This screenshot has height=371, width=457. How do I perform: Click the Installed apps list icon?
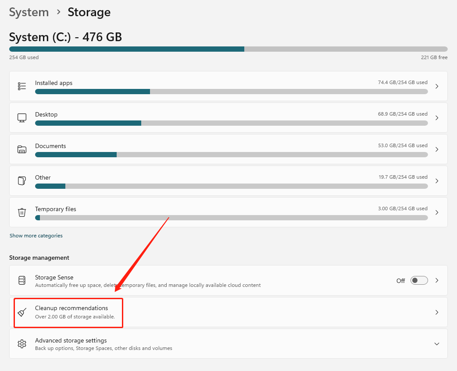[22, 86]
